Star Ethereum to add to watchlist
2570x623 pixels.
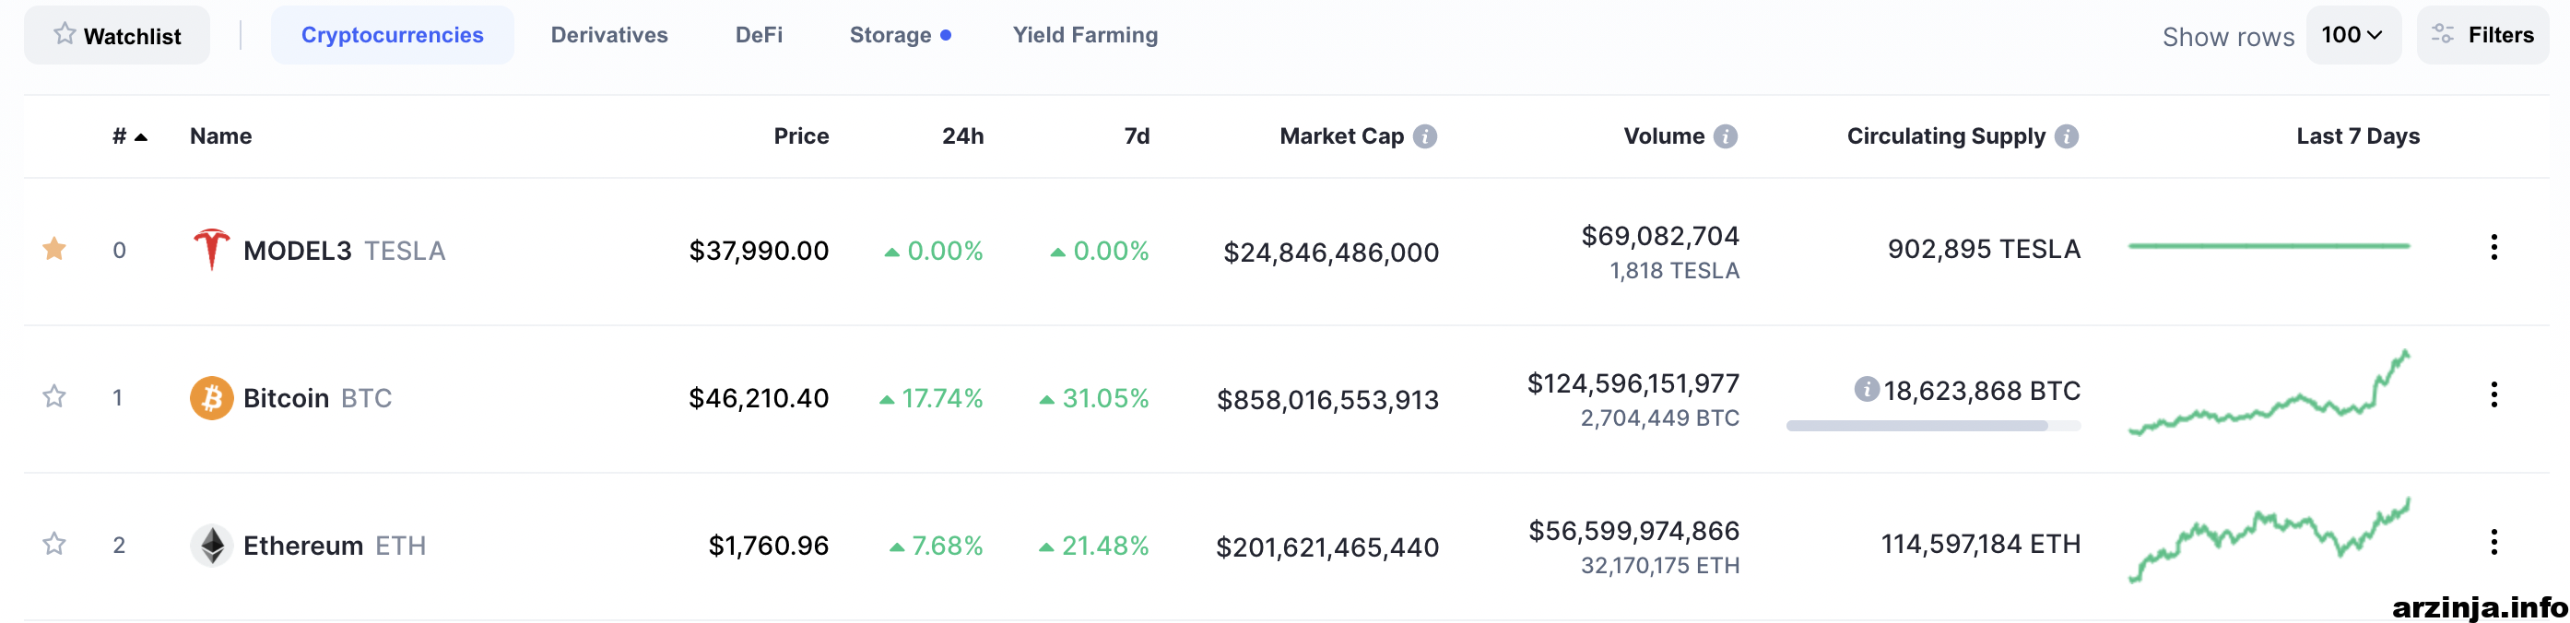[x=55, y=545]
